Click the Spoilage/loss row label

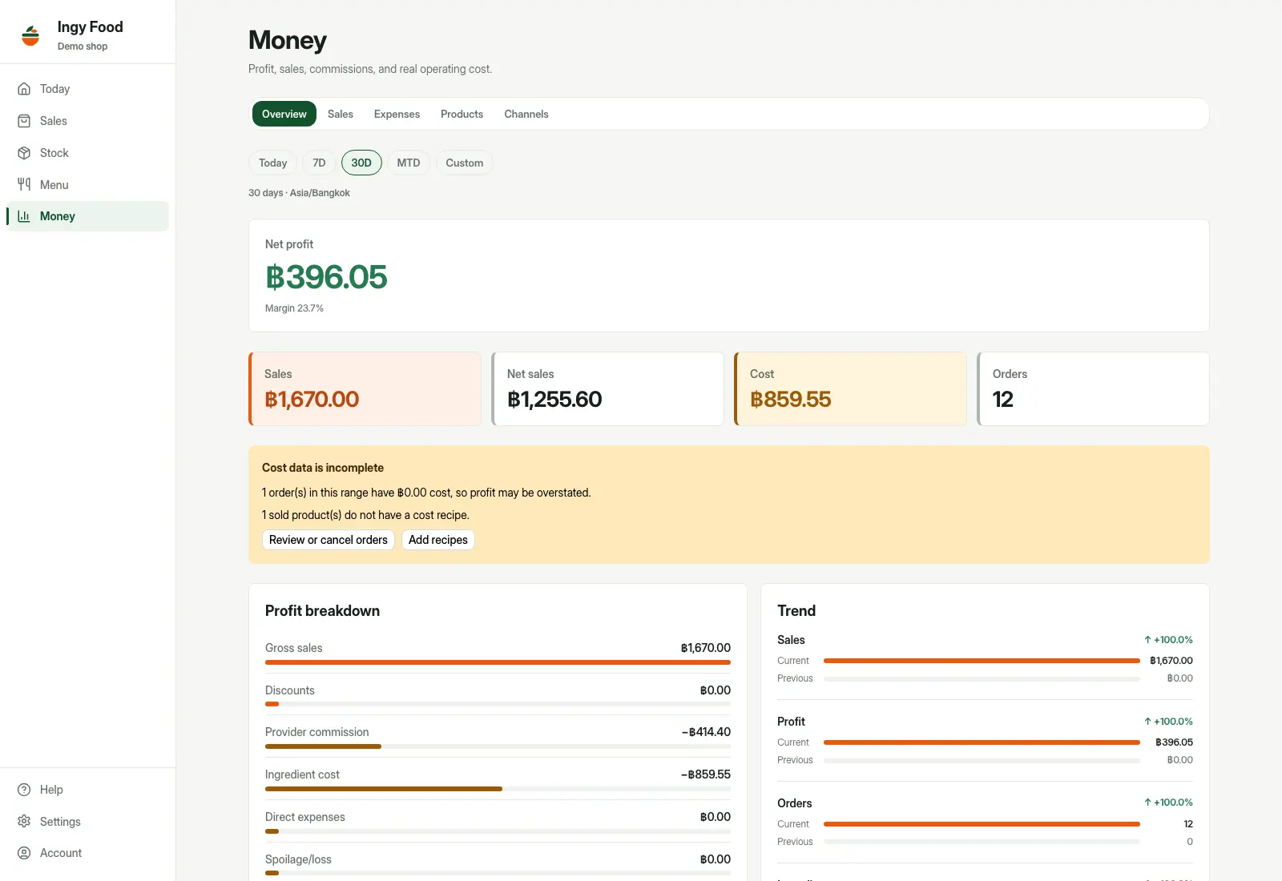[x=298, y=859]
